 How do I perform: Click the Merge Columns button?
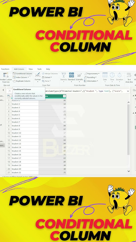pos(50,74)
